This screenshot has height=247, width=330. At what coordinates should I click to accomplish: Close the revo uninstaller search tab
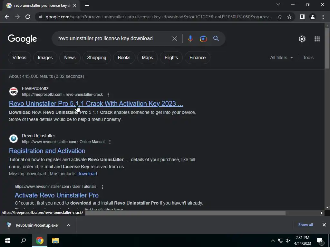pyautogui.click(x=75, y=5)
